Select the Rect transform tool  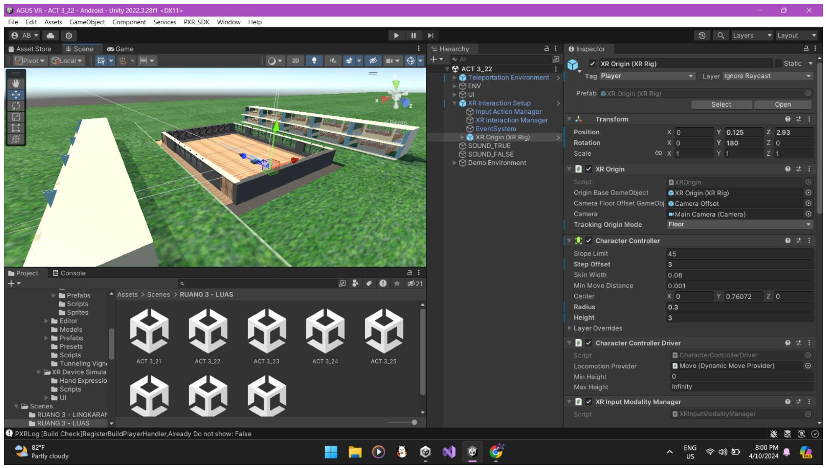coord(16,128)
